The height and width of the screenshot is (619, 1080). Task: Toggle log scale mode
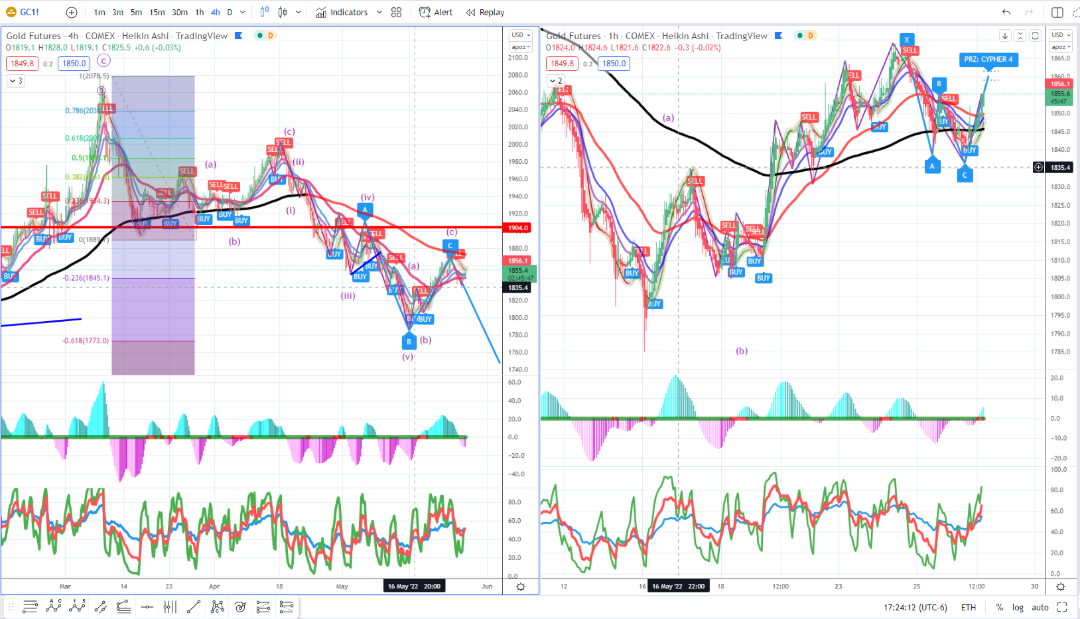[1018, 607]
